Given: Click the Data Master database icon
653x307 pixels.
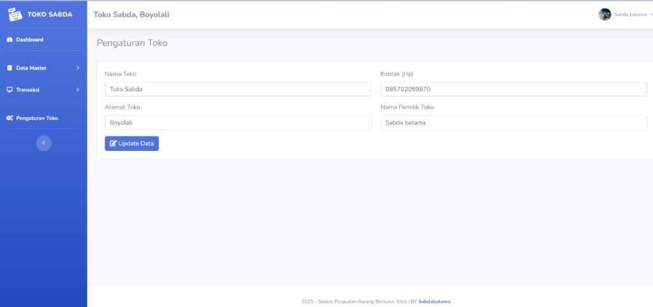Looking at the screenshot, I should (x=10, y=68).
